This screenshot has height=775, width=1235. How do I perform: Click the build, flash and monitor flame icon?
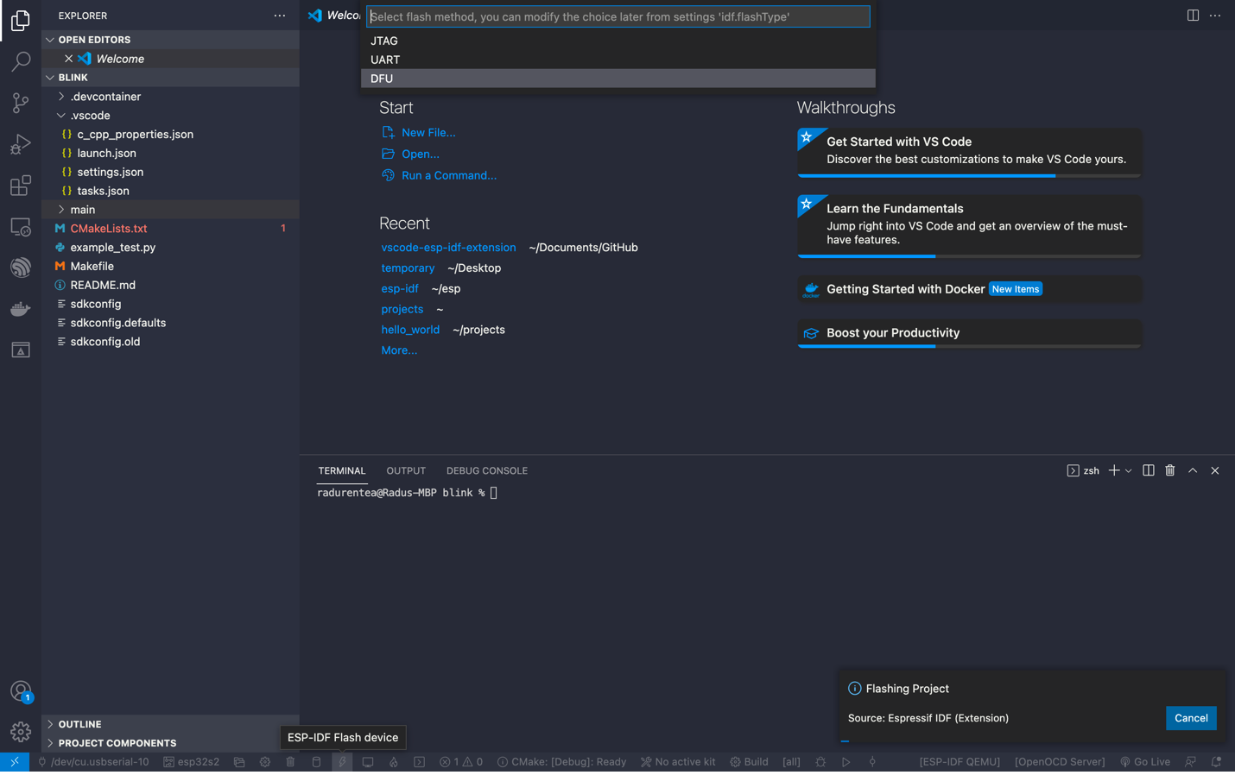click(393, 762)
